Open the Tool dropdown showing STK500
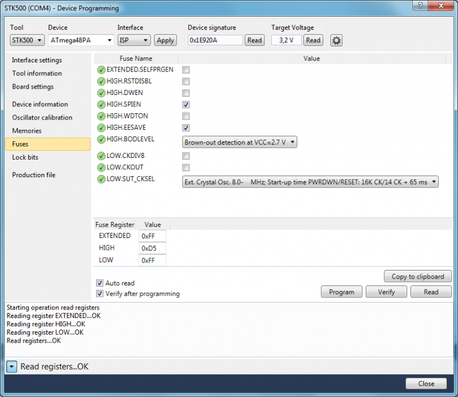Screen dimensions: 458x397 [27, 40]
